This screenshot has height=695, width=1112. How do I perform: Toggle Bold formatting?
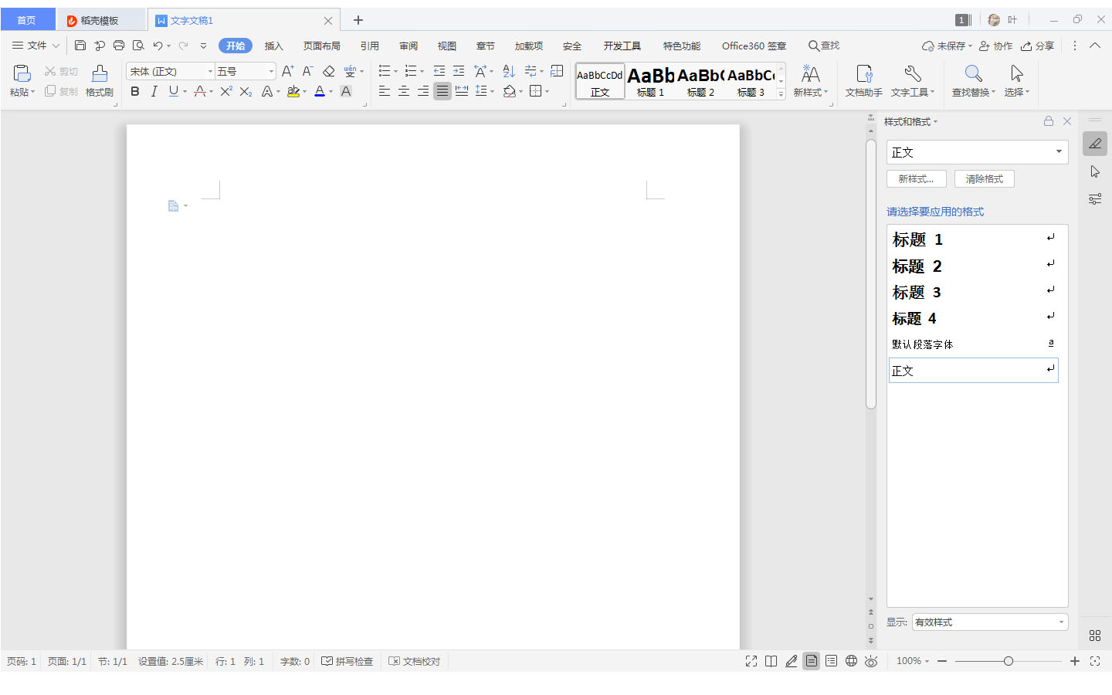135,91
